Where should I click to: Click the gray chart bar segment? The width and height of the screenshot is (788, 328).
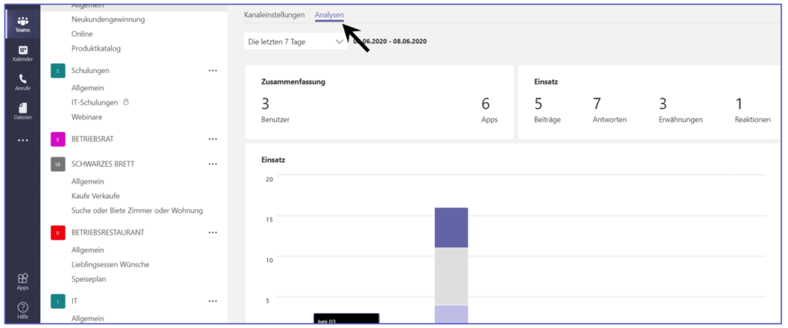[x=451, y=277]
